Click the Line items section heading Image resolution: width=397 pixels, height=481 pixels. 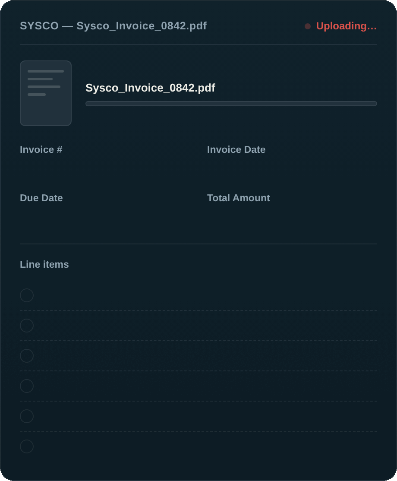(44, 264)
